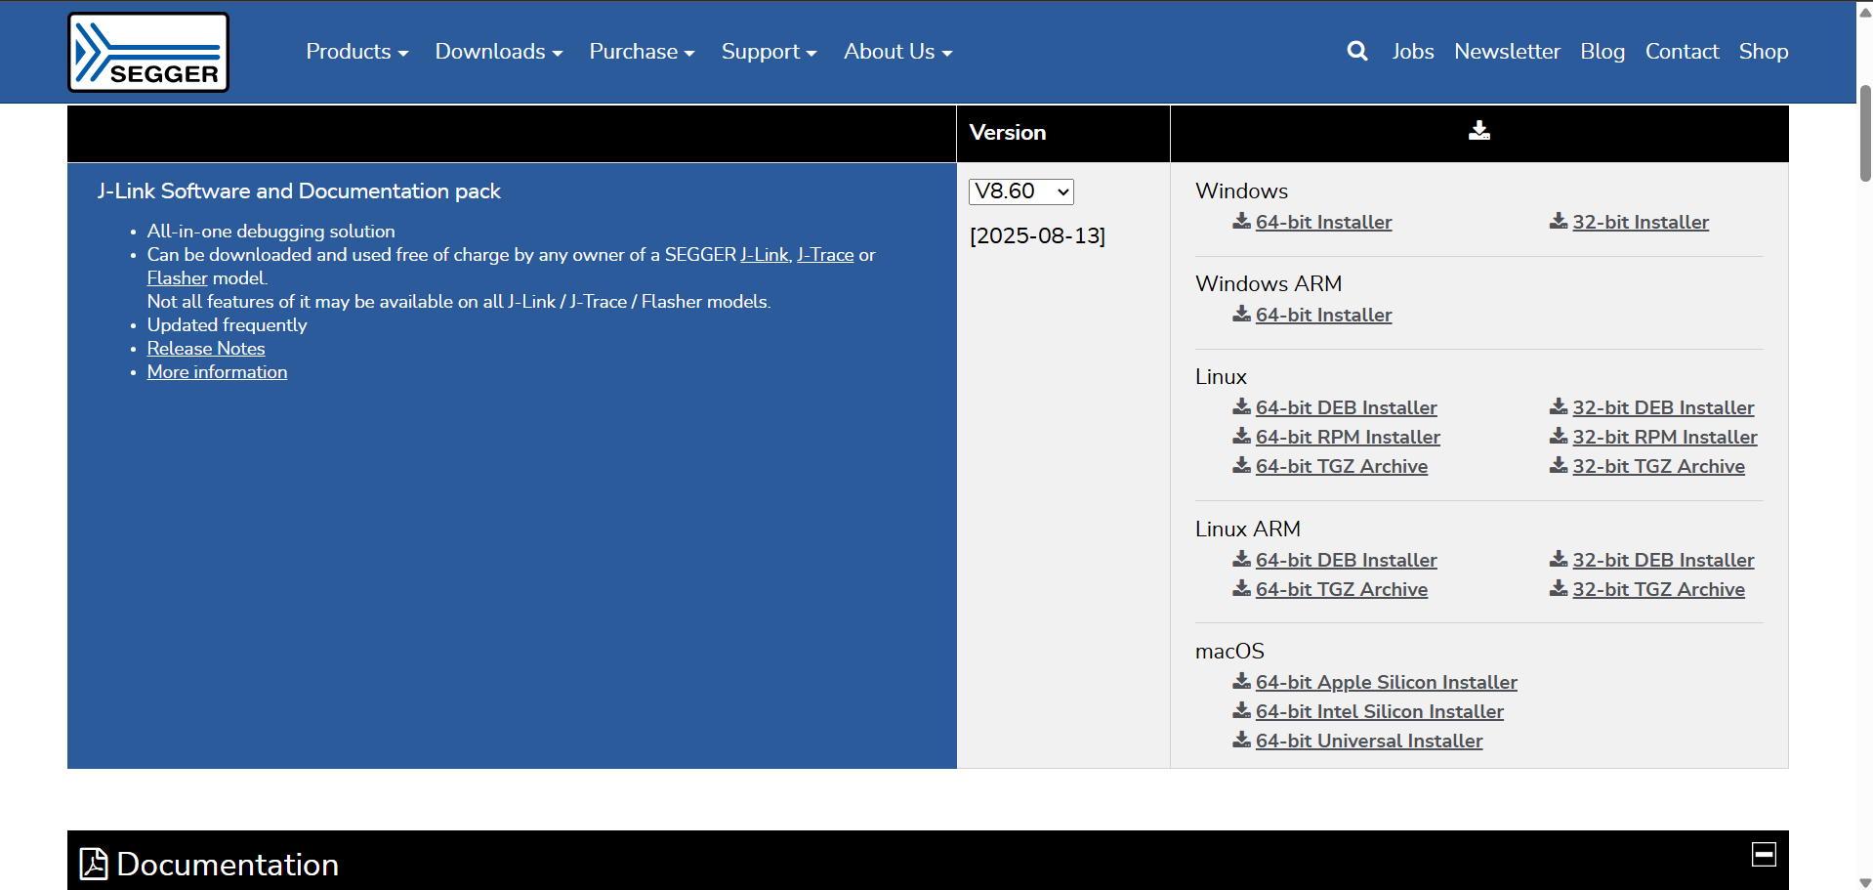The width and height of the screenshot is (1873, 890).
Task: Click the macOS section heading
Action: [1229, 651]
